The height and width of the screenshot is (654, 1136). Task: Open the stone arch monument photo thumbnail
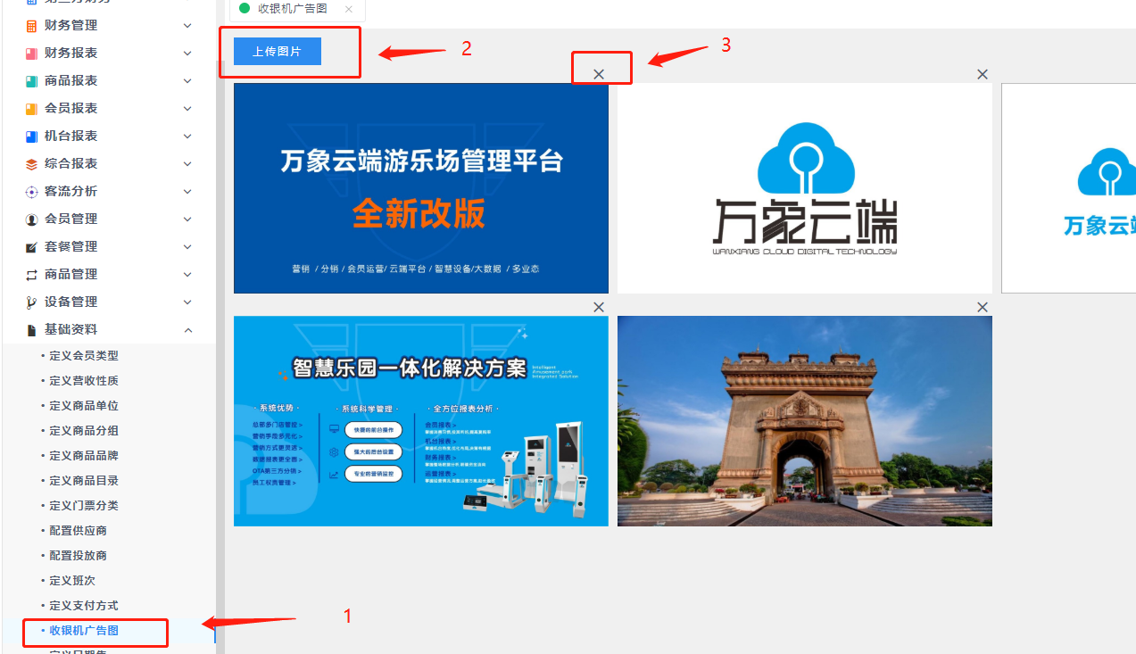coord(805,421)
